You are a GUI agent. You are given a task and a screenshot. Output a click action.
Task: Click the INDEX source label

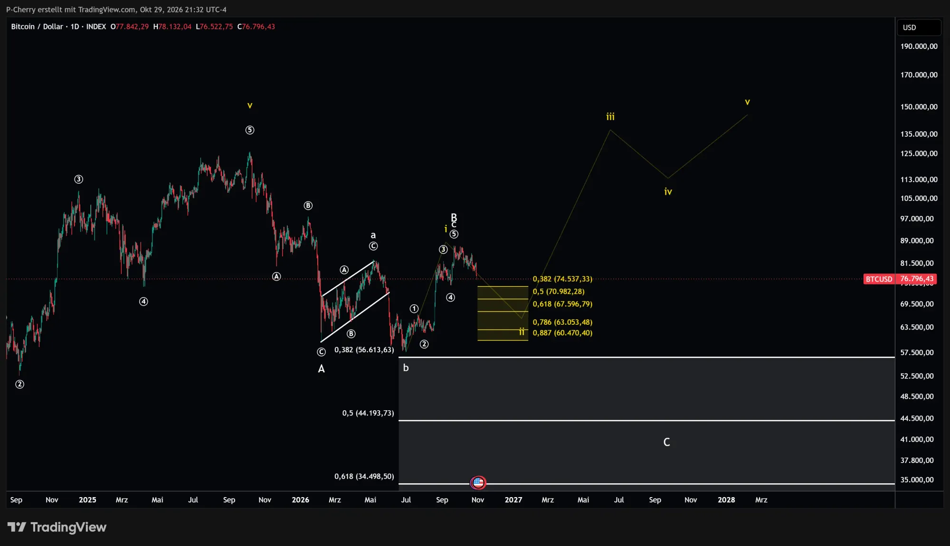pos(96,27)
